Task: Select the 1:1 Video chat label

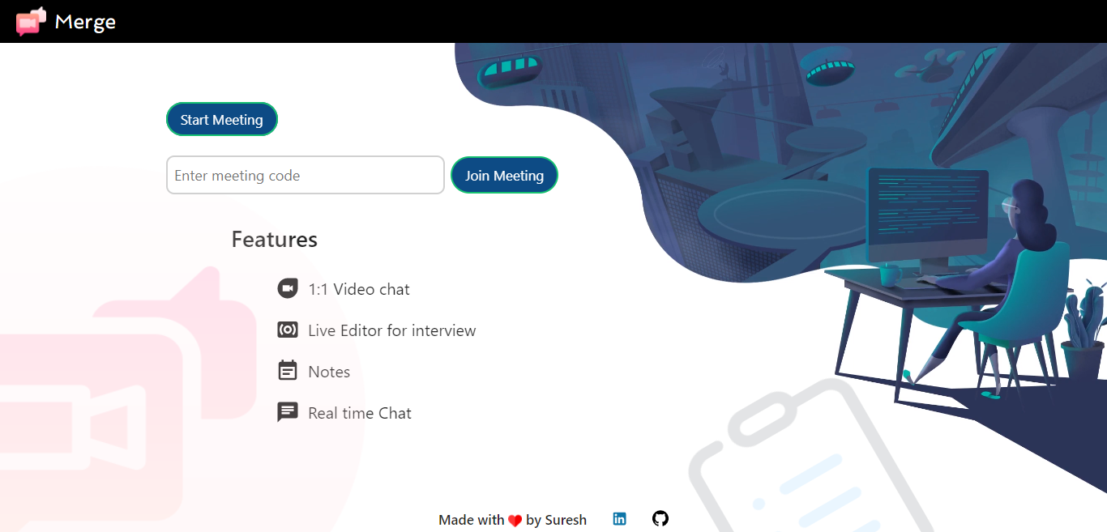Action: (359, 289)
